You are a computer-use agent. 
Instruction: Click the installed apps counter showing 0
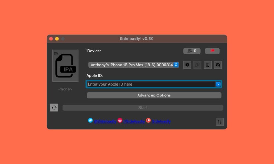(192, 51)
